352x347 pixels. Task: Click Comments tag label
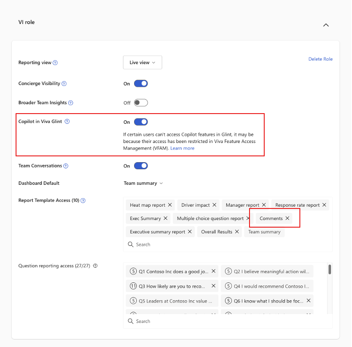(271, 218)
